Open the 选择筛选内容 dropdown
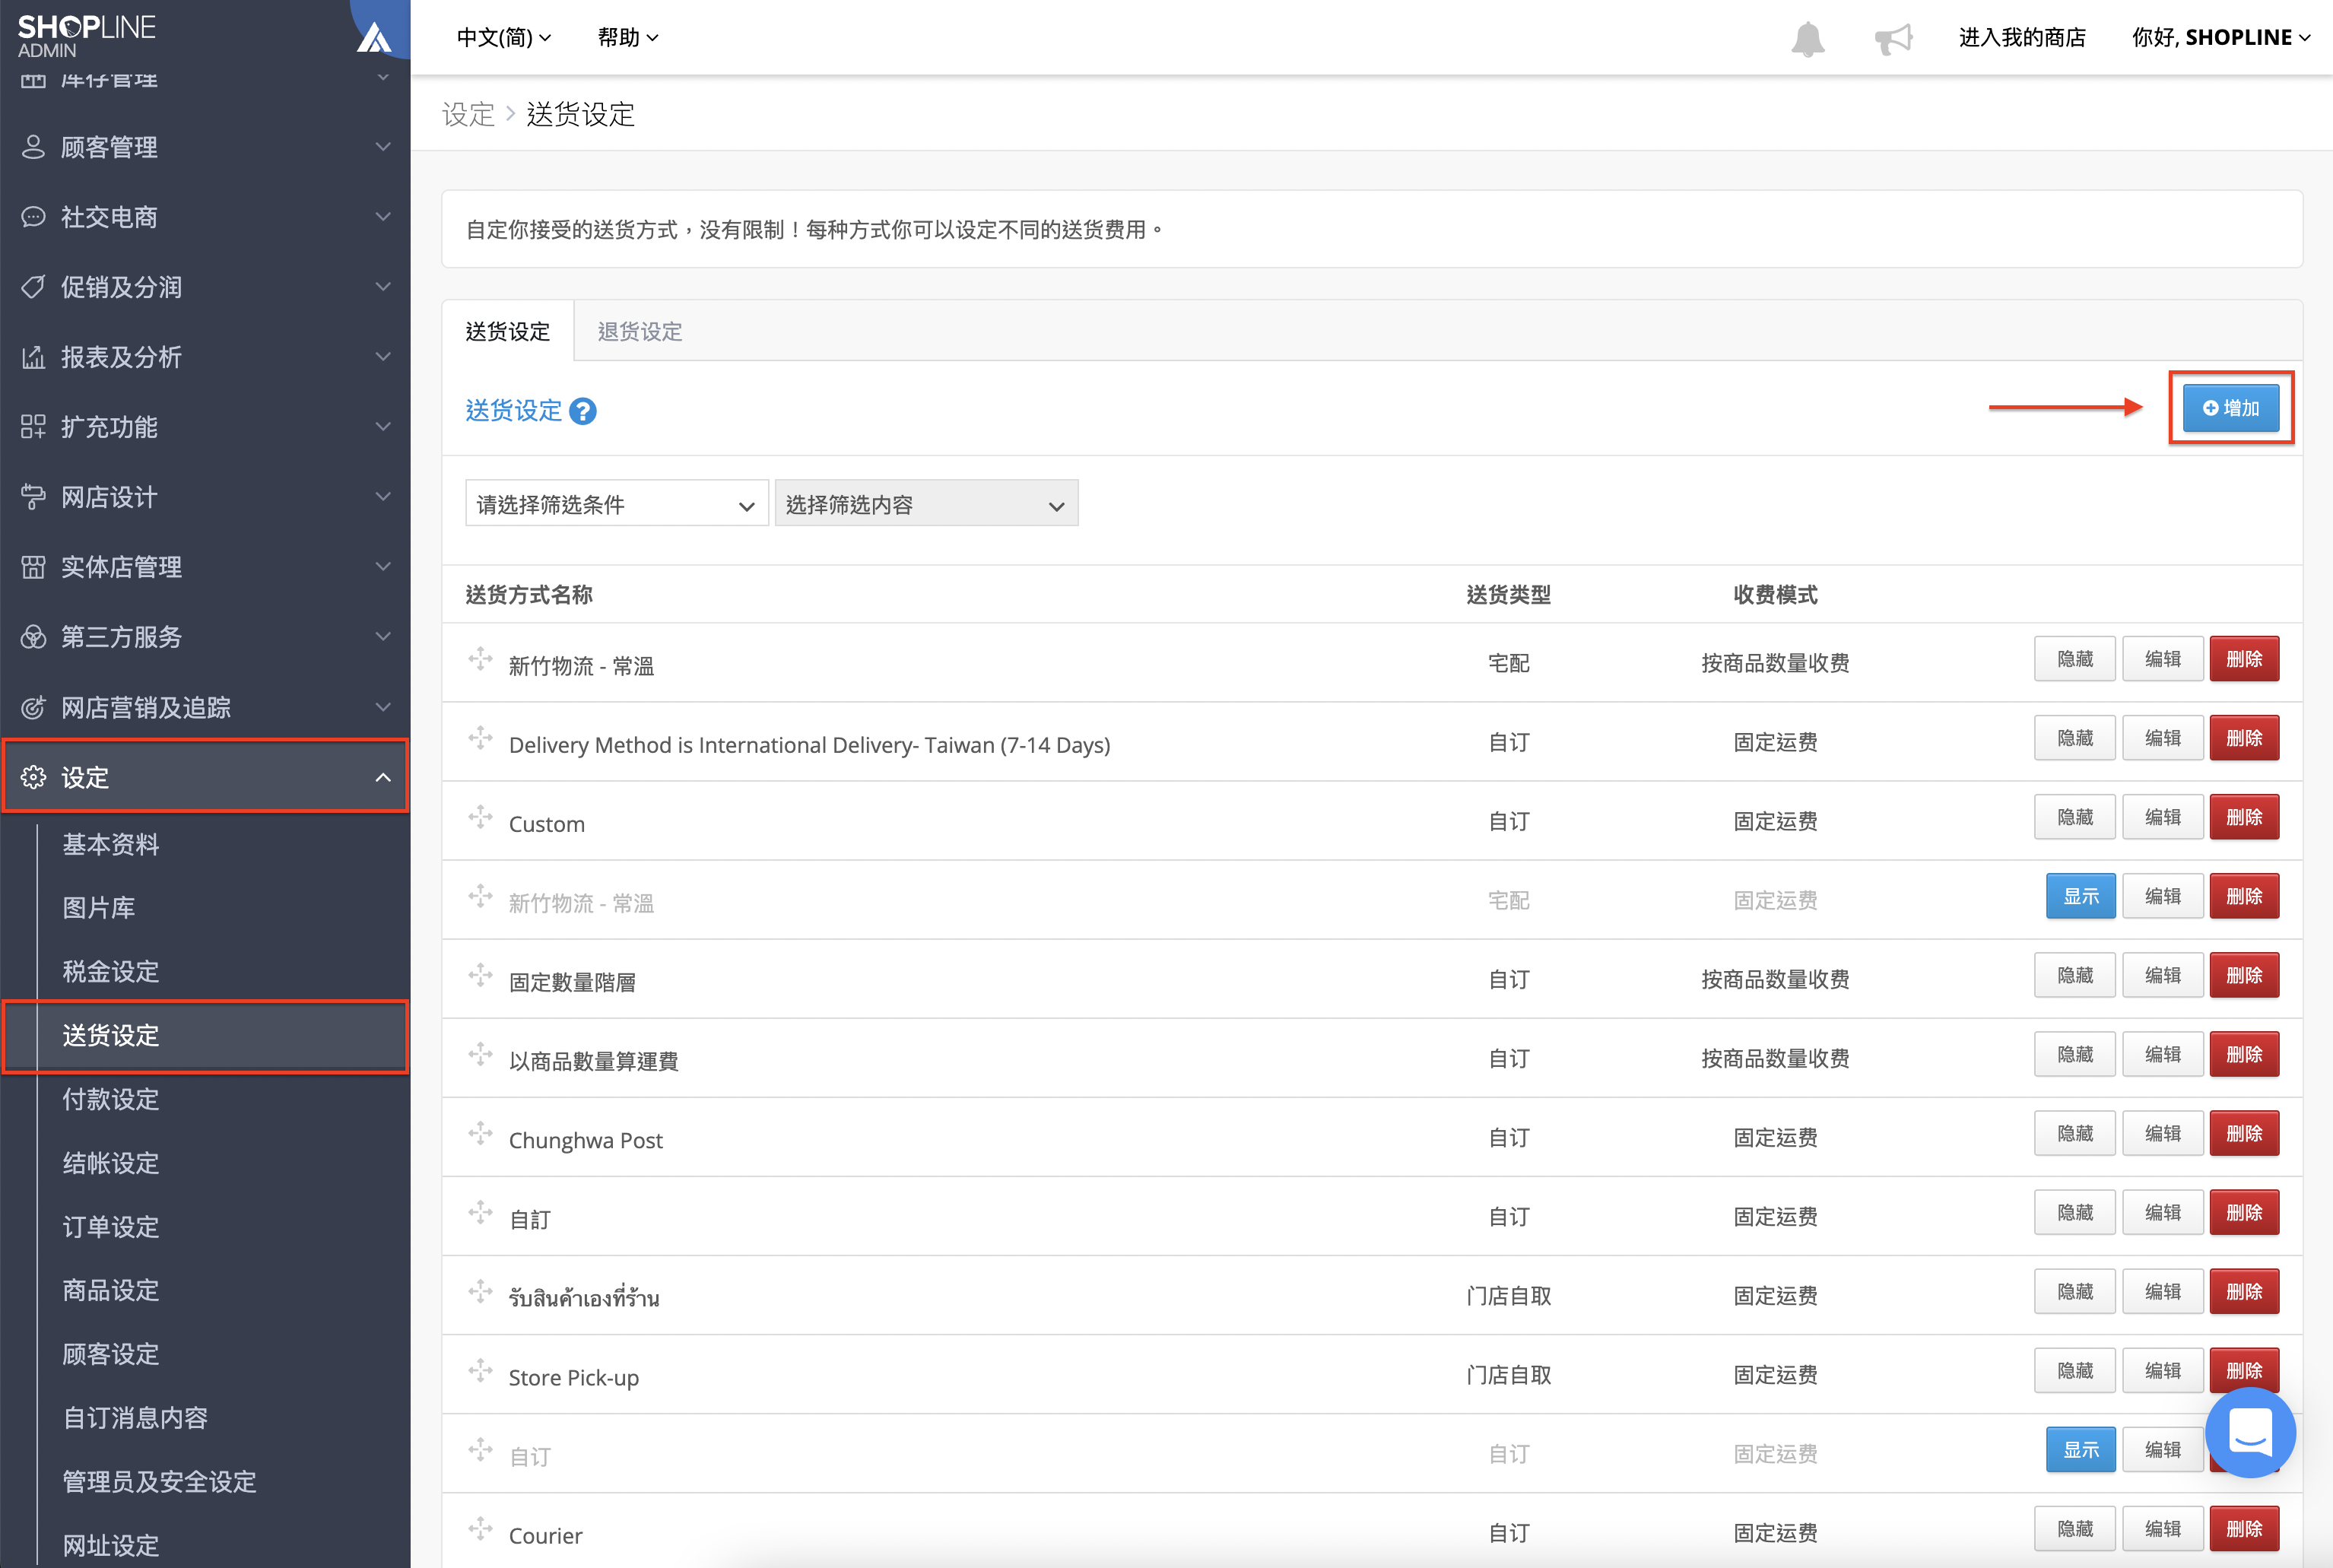The height and width of the screenshot is (1568, 2333). [926, 504]
